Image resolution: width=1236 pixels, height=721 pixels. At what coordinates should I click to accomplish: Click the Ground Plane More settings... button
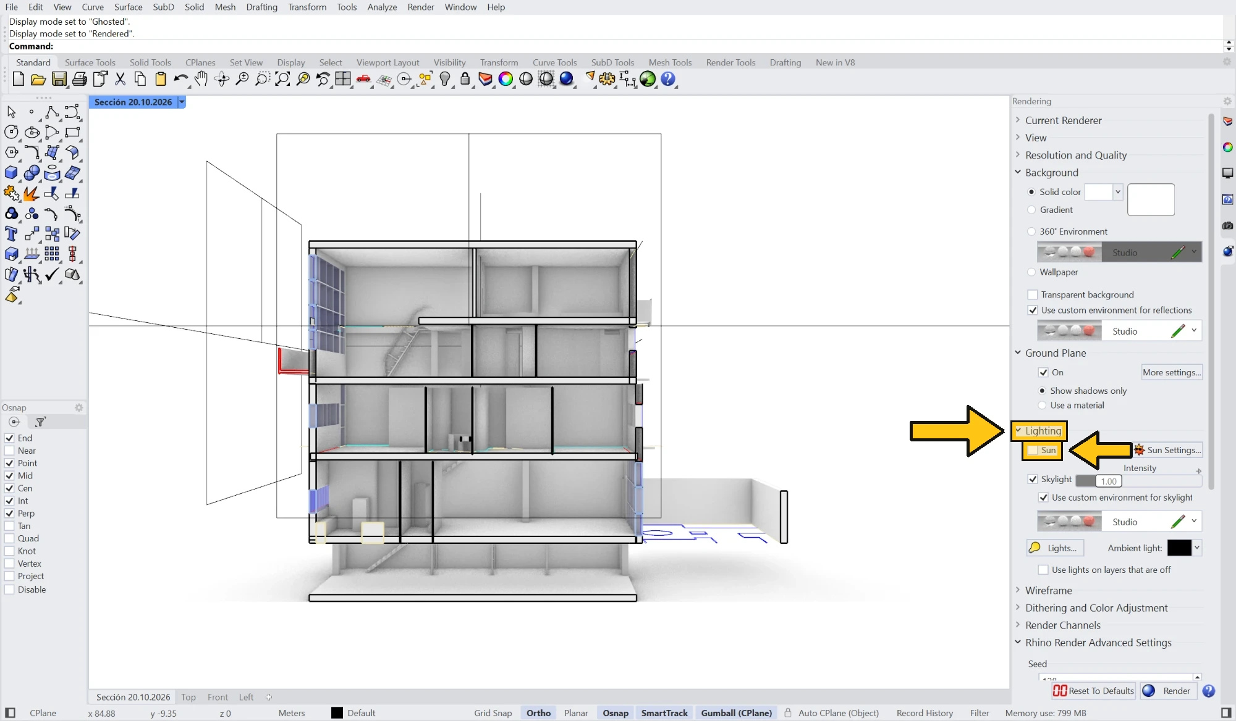click(x=1172, y=372)
